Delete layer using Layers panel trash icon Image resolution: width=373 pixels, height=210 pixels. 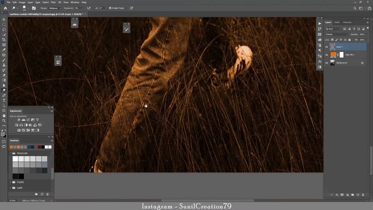pos(363,195)
